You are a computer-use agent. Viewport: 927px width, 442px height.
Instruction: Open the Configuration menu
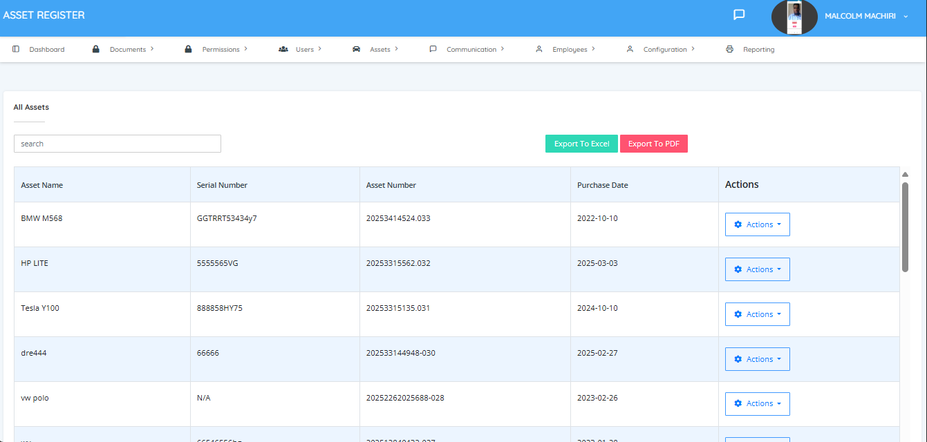tap(665, 50)
